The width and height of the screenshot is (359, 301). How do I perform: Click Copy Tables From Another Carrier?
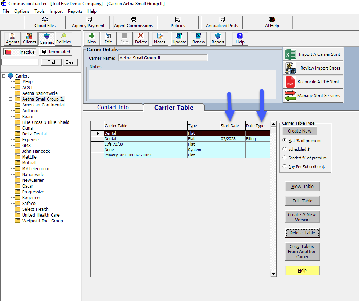302,251
